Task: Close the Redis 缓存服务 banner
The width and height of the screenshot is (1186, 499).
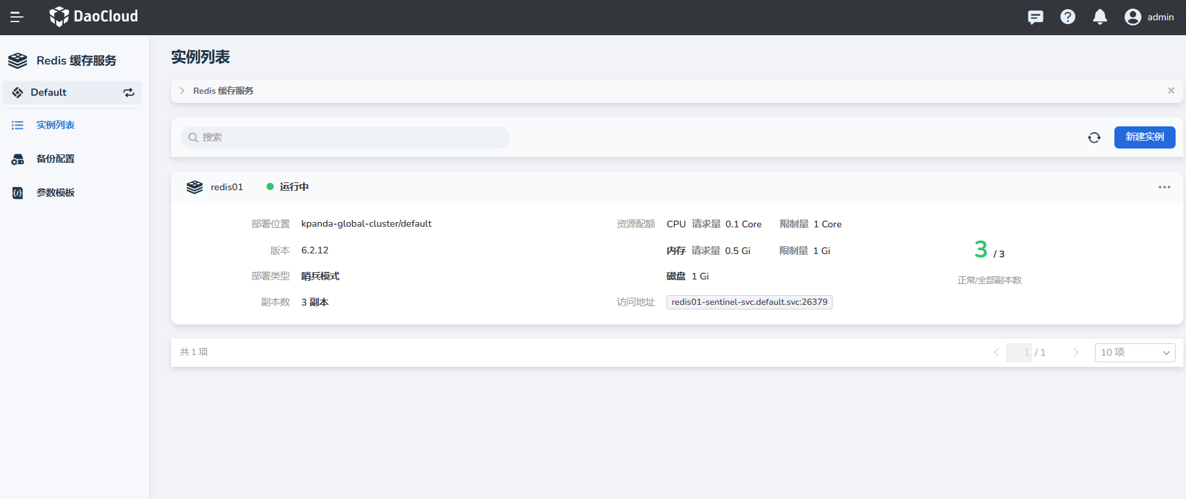Action: (x=1171, y=91)
